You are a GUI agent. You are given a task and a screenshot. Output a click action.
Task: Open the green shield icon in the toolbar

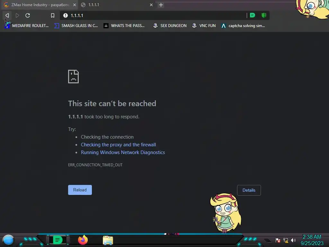click(x=264, y=15)
